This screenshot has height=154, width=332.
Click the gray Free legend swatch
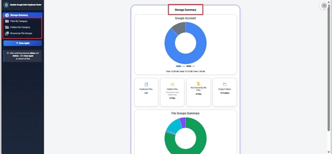189,66
